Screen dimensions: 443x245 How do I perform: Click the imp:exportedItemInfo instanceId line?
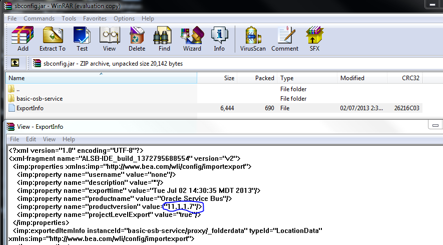click(x=168, y=231)
